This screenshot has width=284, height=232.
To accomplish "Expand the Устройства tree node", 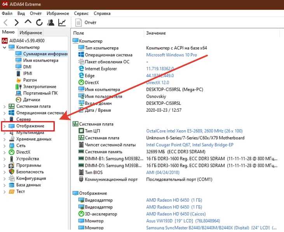I will (x=5, y=159).
